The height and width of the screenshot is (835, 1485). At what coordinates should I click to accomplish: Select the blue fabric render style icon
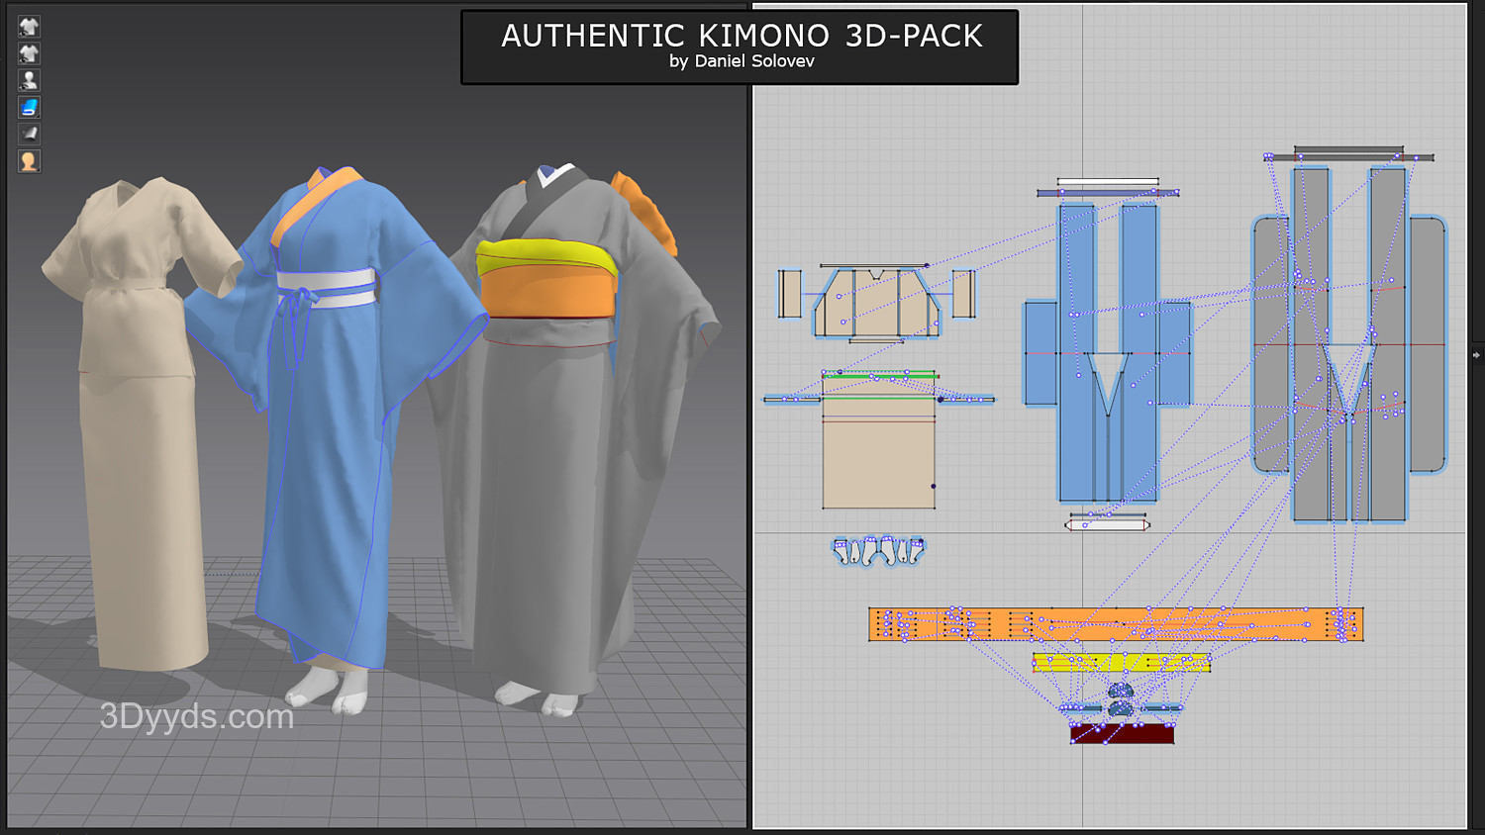(x=29, y=107)
